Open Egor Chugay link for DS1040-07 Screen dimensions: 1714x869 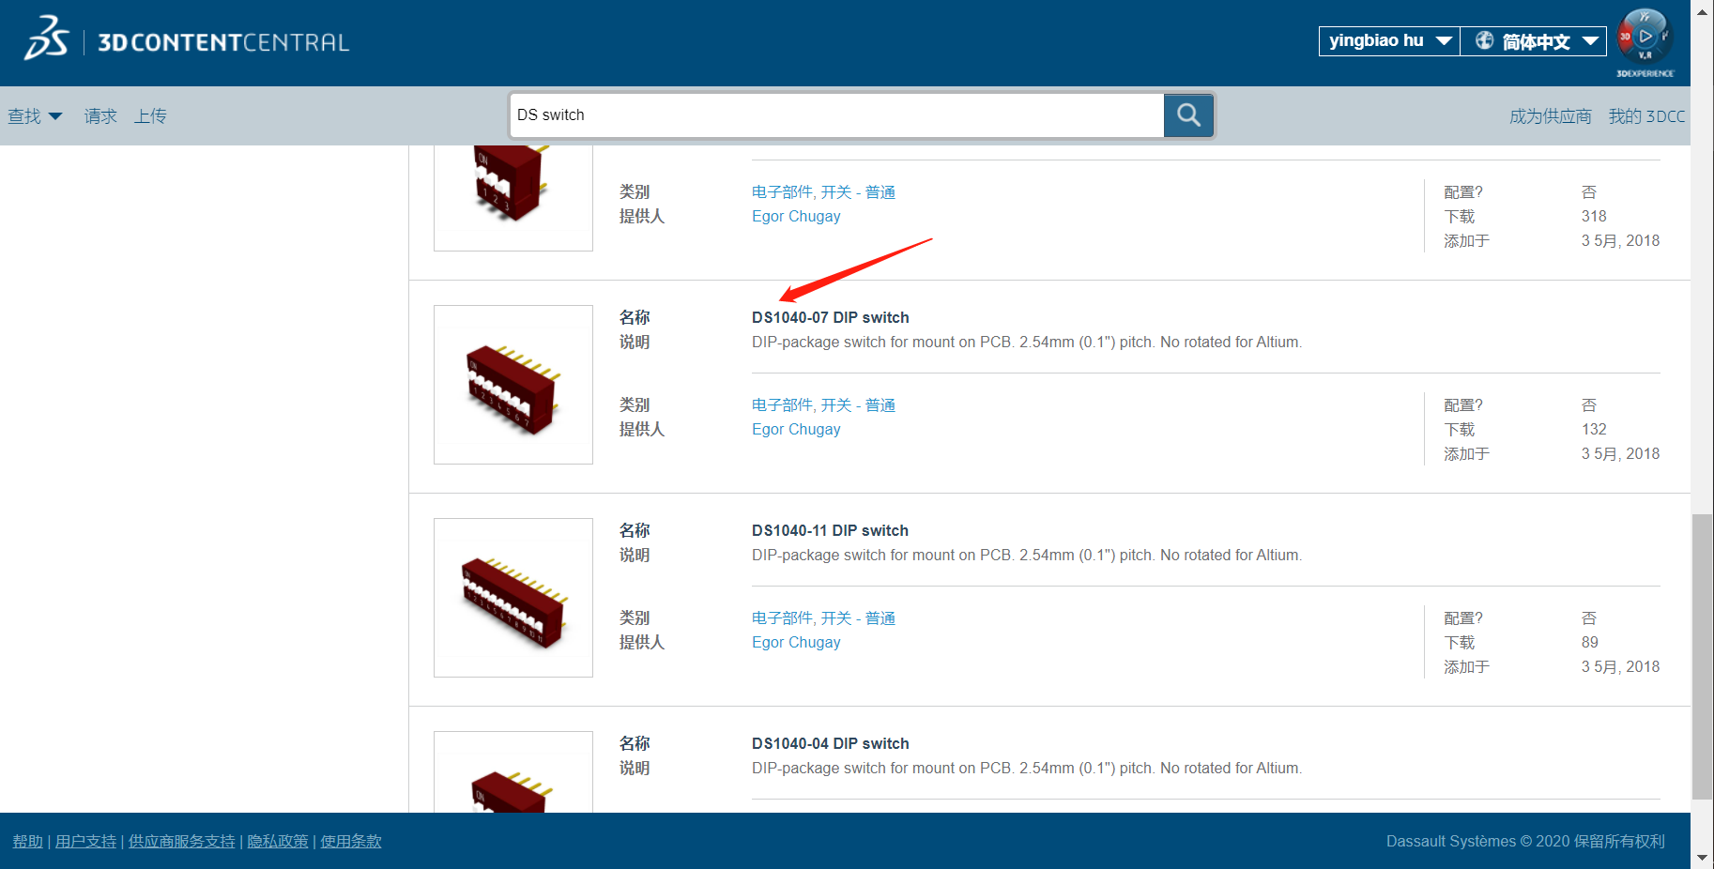[x=796, y=429]
